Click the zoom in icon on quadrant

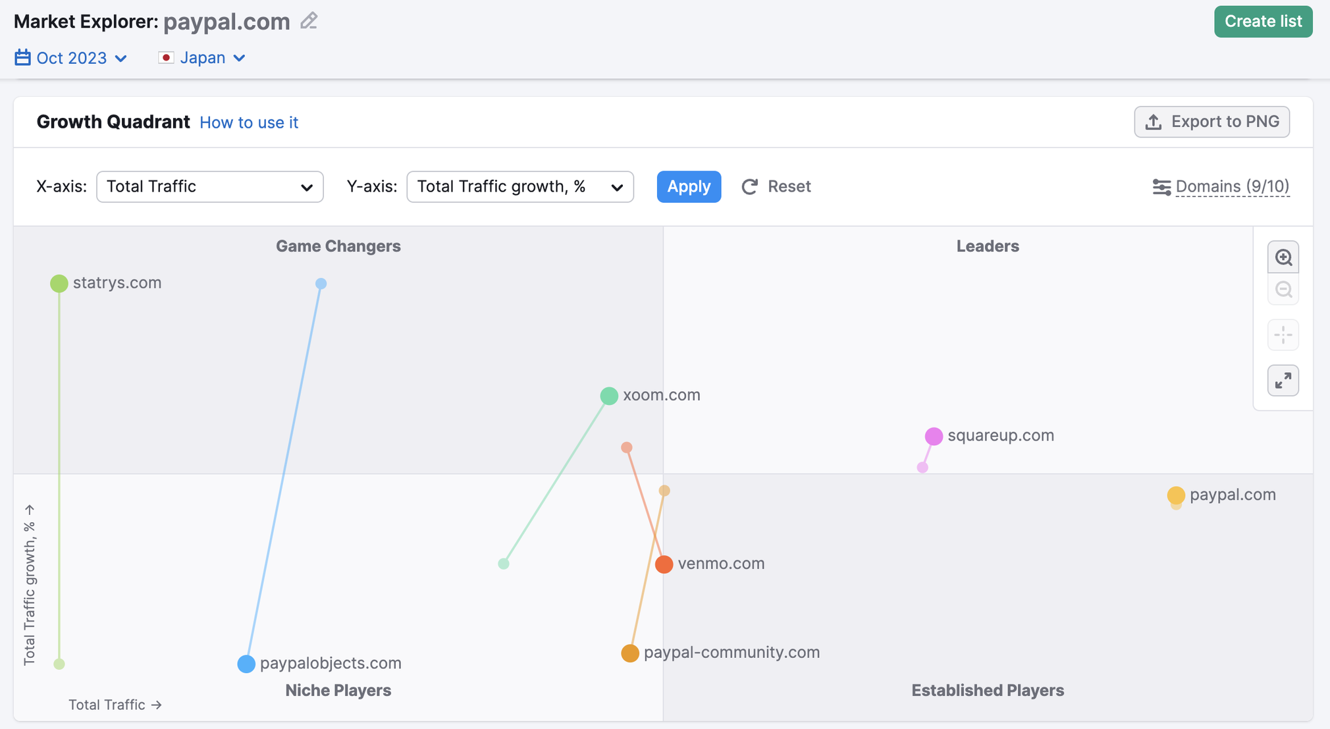1283,260
